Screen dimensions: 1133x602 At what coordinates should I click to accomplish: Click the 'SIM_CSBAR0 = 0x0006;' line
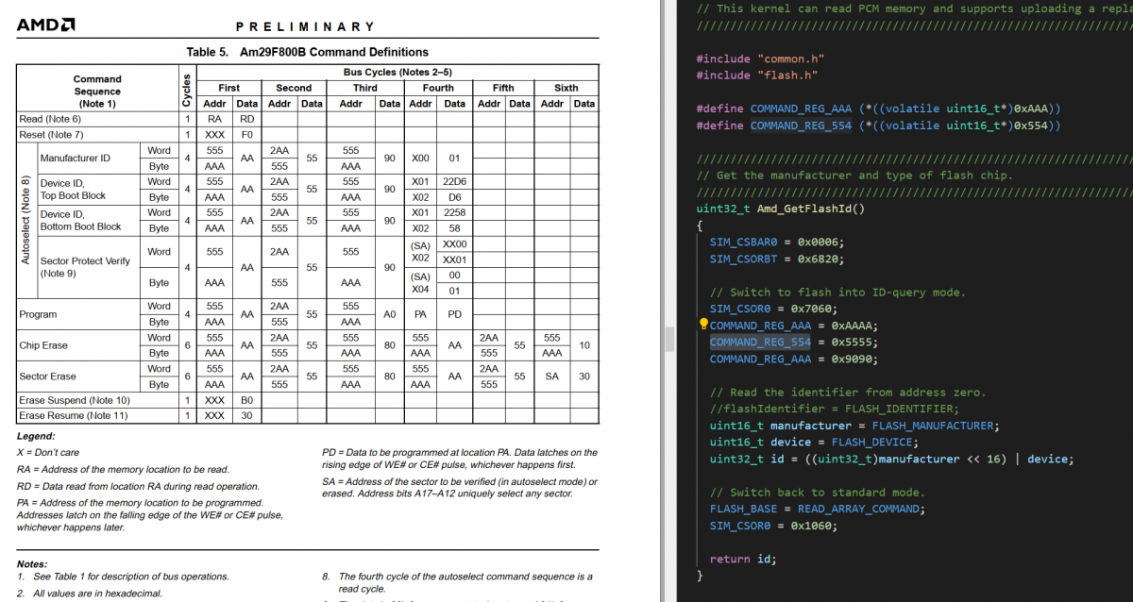pos(777,242)
